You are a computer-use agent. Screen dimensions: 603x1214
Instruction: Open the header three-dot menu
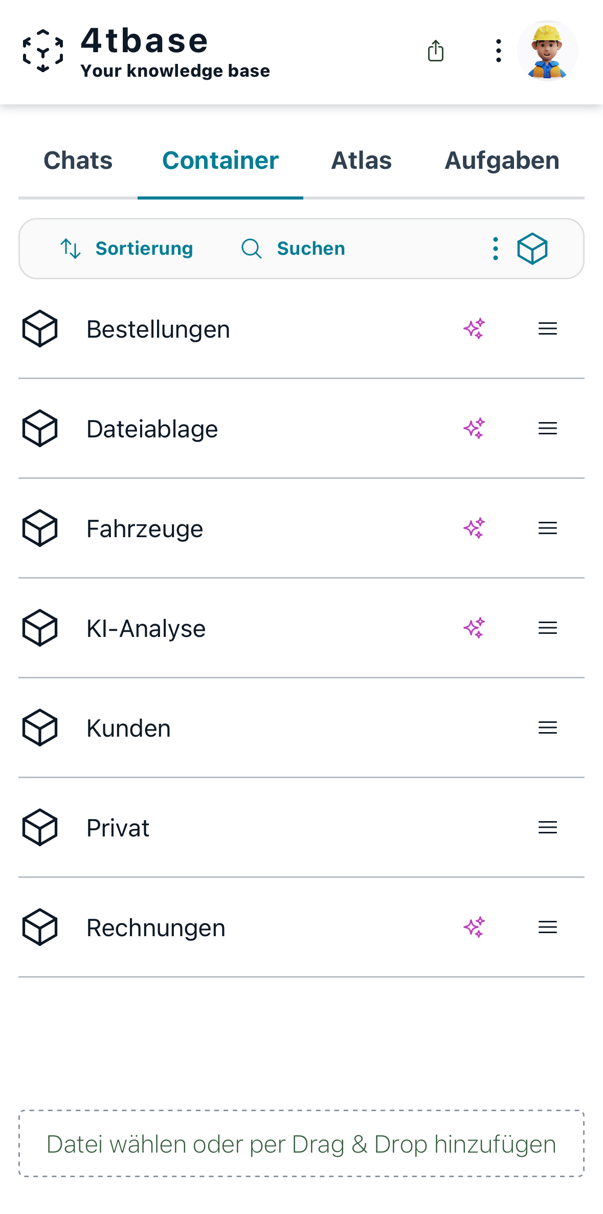[x=498, y=51]
